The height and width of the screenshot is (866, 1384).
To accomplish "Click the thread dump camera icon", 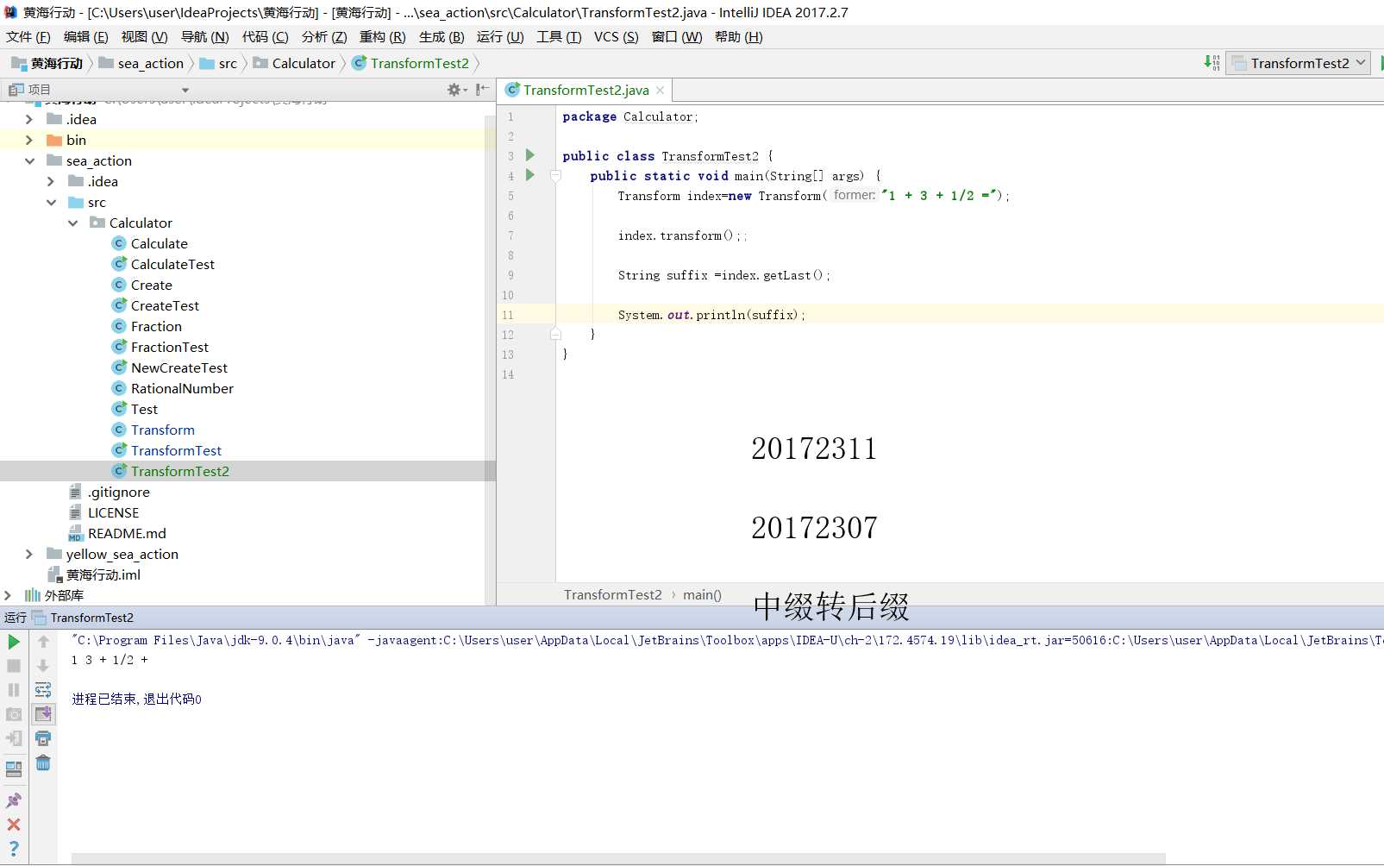I will [x=14, y=714].
